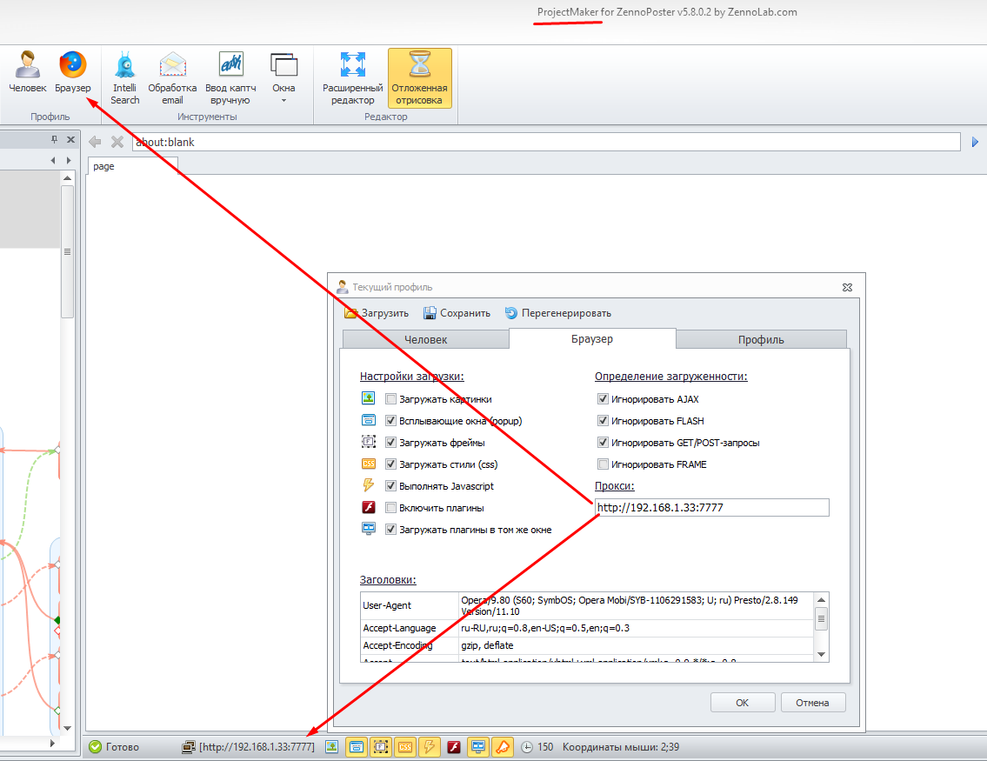Pin the left side panel
This screenshot has height=761, width=987.
tap(54, 140)
